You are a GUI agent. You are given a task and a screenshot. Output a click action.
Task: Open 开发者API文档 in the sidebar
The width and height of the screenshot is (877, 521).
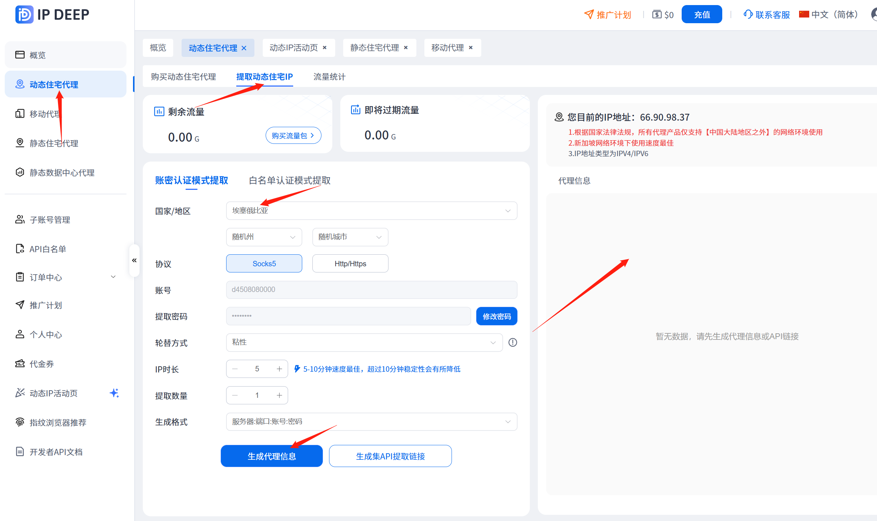pos(65,452)
